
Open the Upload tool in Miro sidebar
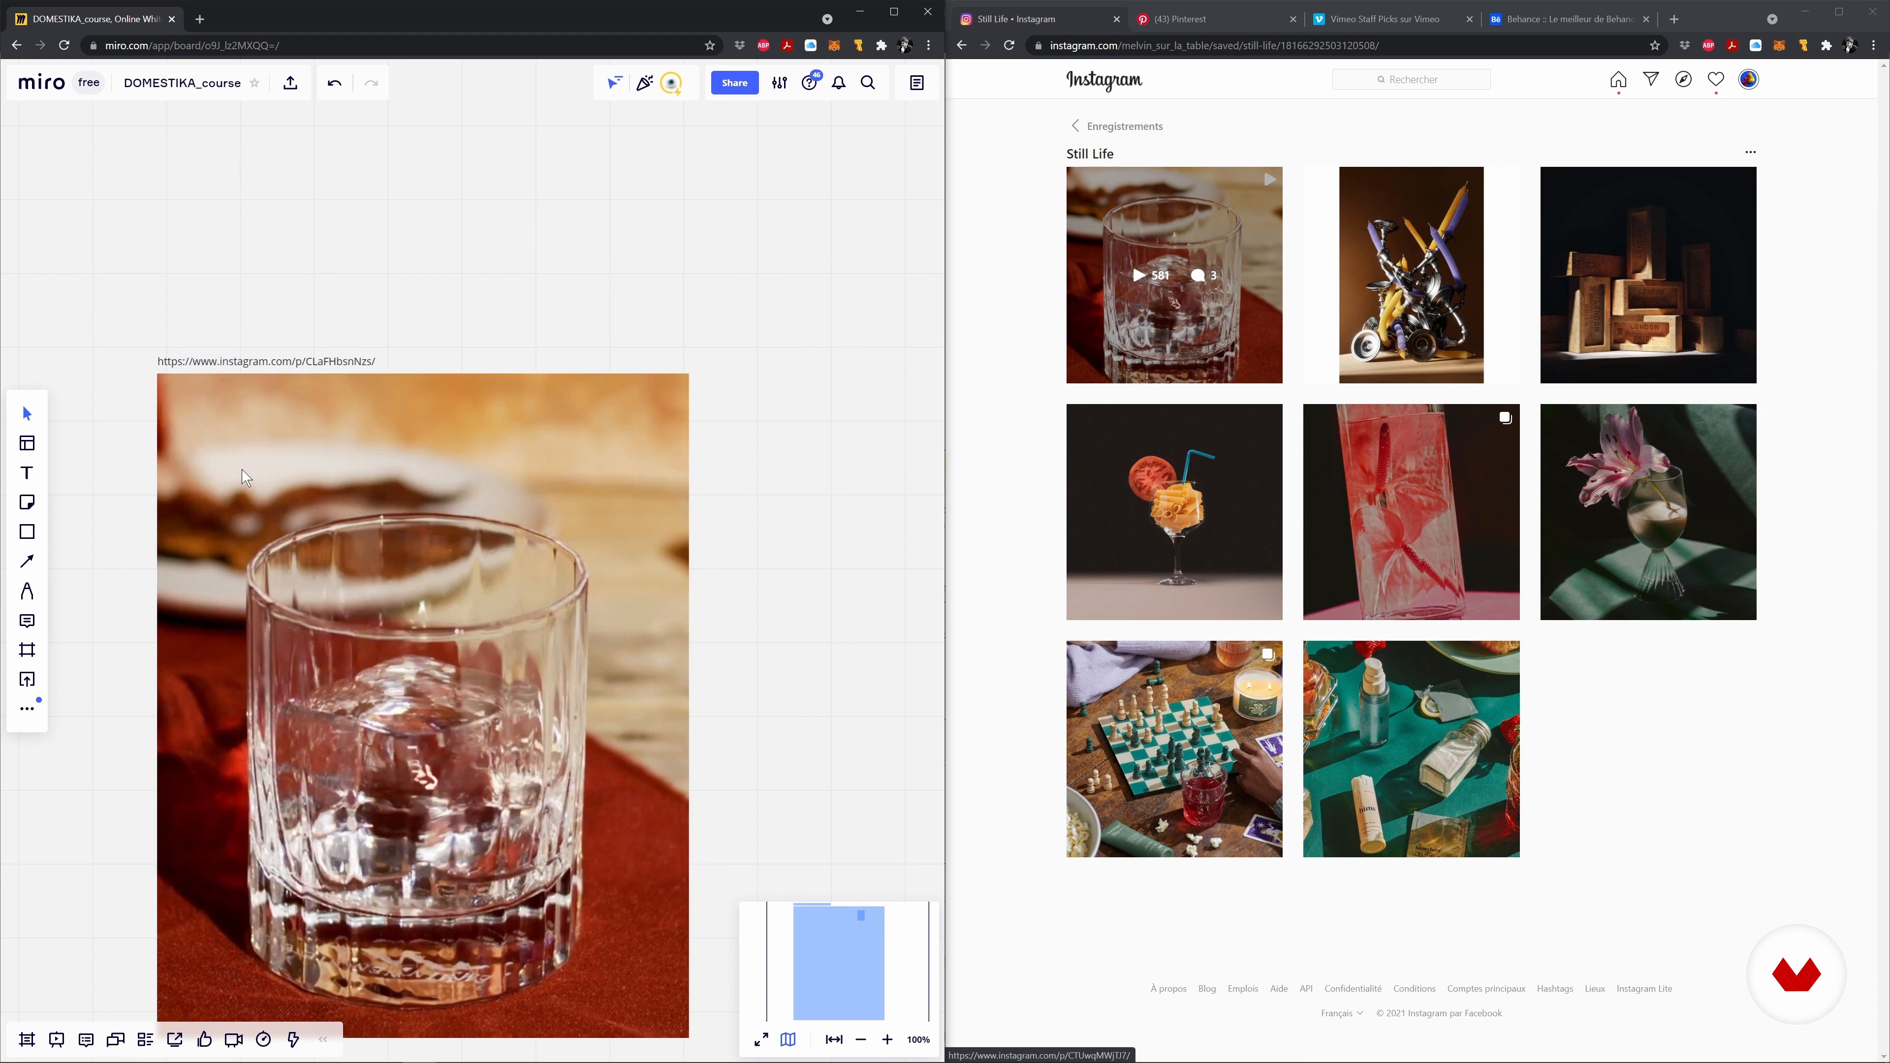pos(27,680)
